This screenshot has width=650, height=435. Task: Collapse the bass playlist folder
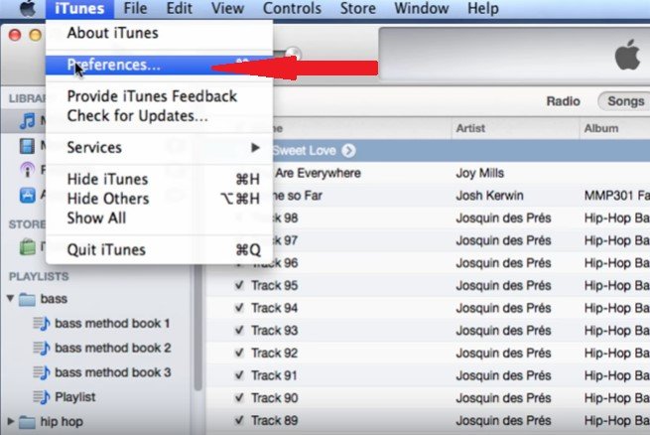[11, 298]
